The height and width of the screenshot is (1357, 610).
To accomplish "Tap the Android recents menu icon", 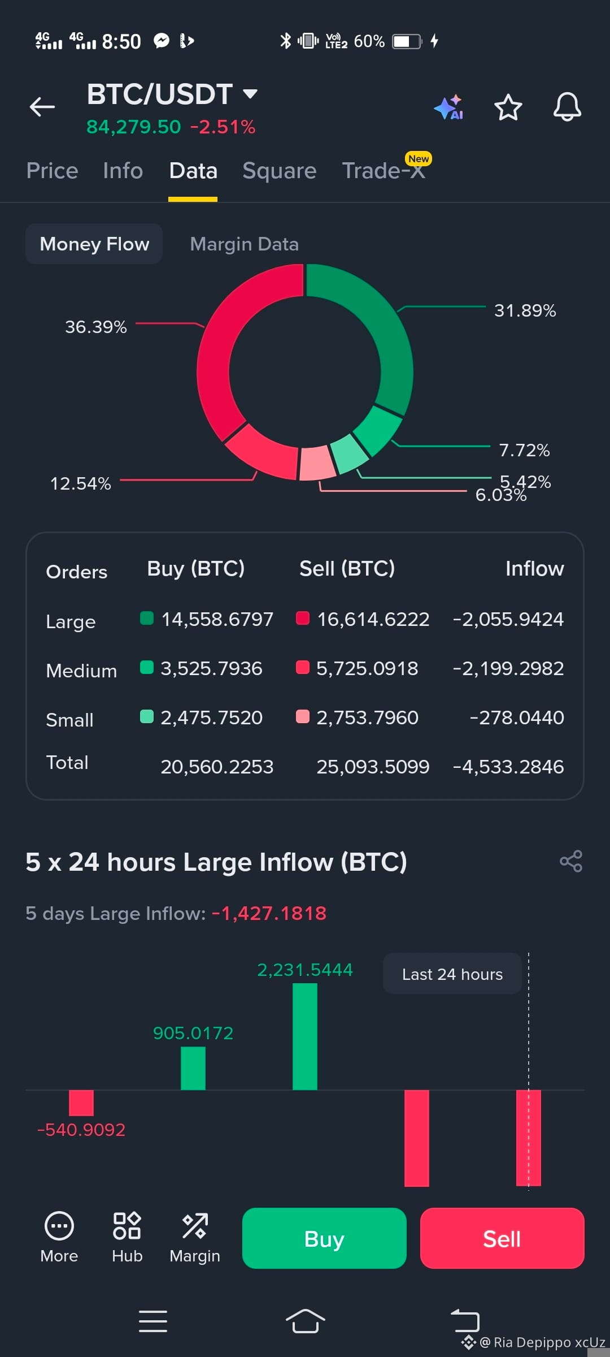I will click(153, 1321).
